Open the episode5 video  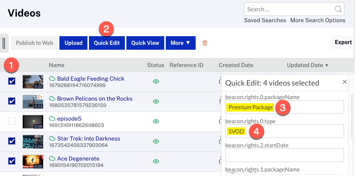69,119
